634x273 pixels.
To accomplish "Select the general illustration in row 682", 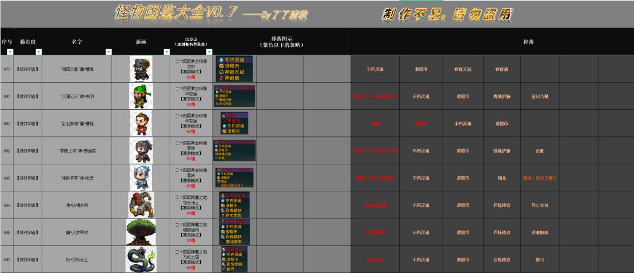I will 141,150.
